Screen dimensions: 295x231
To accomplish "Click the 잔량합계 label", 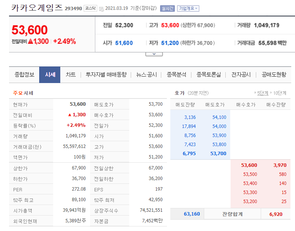I will point(232,214).
